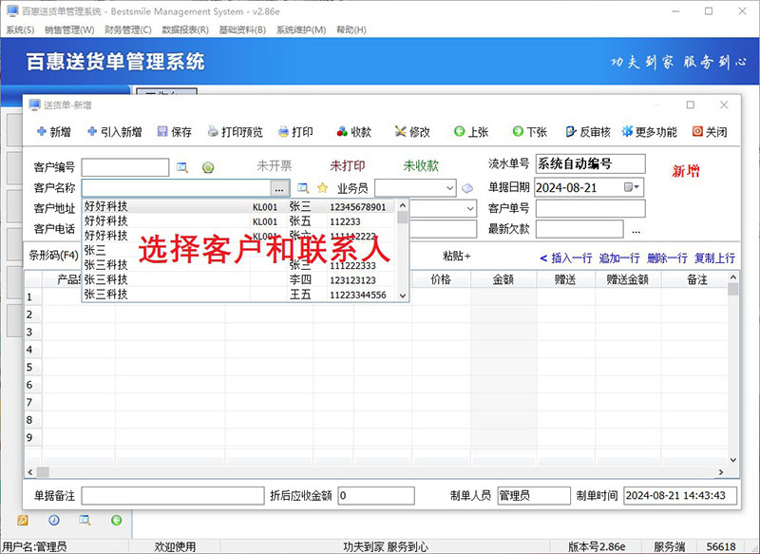Viewport: 760px width, 554px height.
Task: Click the 收款 payment toolbar icon
Action: tap(353, 132)
